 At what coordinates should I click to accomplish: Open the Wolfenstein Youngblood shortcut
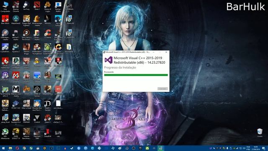coord(37,49)
